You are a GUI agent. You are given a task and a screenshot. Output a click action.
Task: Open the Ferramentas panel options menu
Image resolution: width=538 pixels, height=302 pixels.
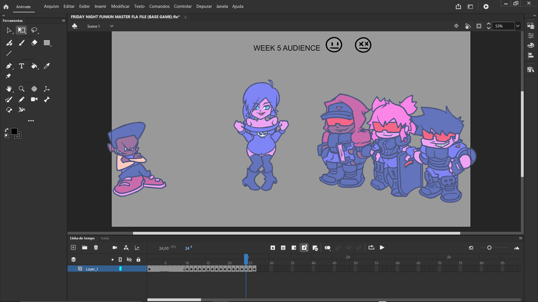point(64,21)
